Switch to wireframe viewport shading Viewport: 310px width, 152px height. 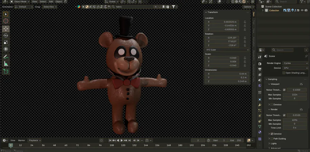pyautogui.click(x=233, y=2)
